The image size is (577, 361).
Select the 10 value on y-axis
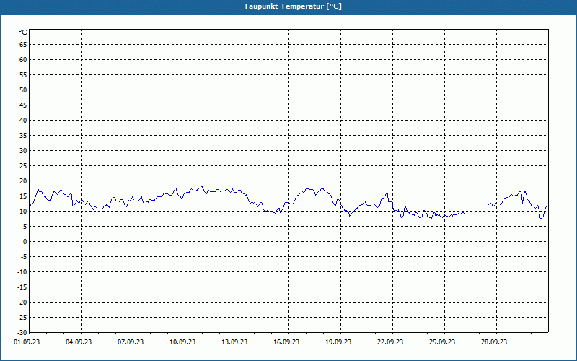[23, 211]
